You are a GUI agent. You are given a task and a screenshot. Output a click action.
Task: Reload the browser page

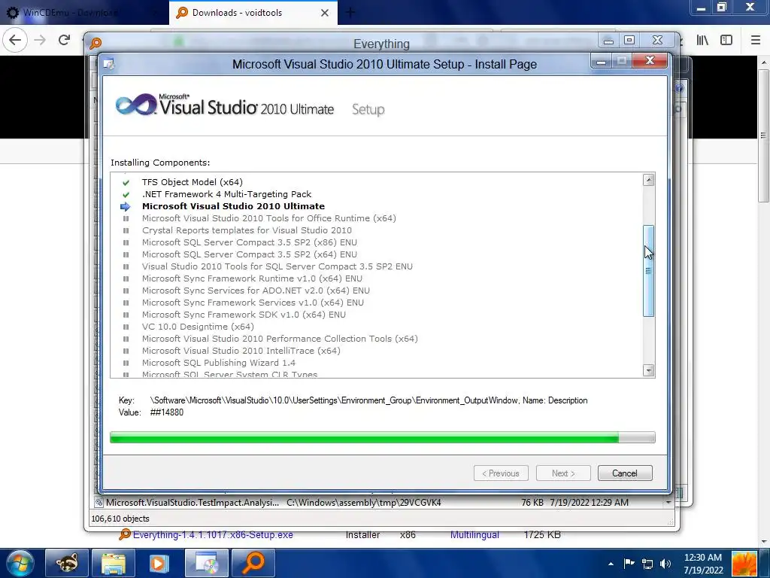tap(65, 40)
